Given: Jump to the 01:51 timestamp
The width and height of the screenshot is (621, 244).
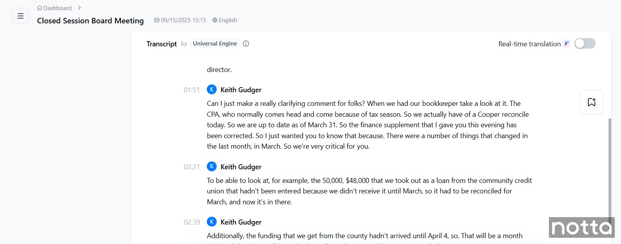Looking at the screenshot, I should [x=192, y=90].
